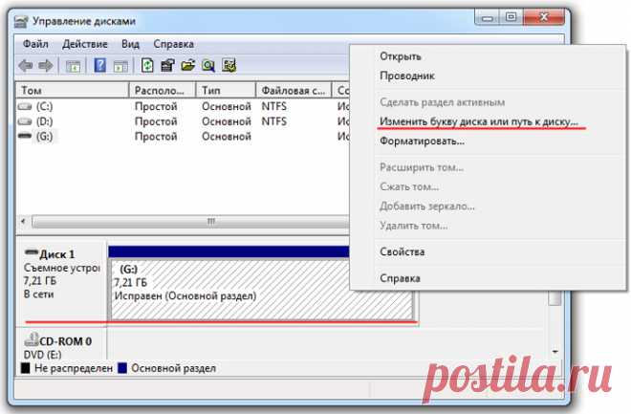Viewport: 631px width, 414px height.
Task: Click the drive icon beside (D:)
Action: pyautogui.click(x=25, y=121)
